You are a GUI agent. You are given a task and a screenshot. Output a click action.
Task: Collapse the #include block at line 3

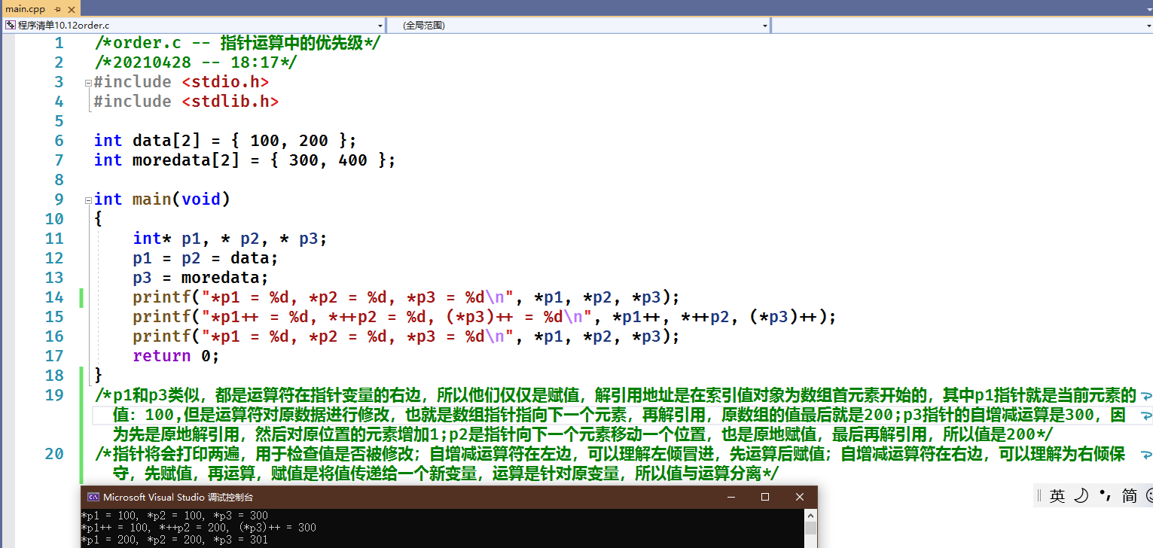(88, 82)
